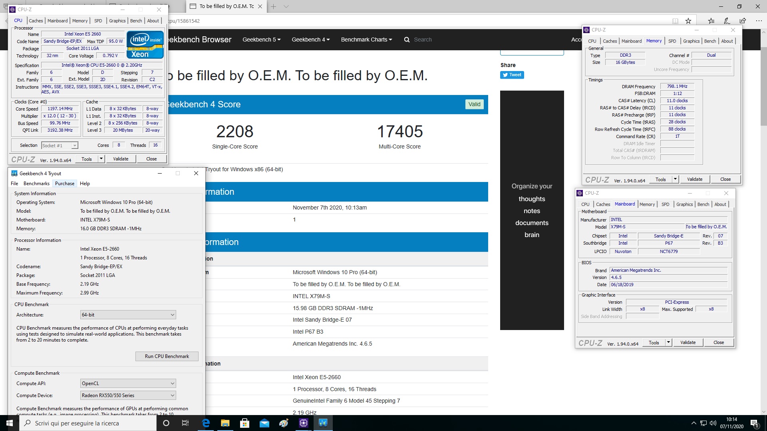This screenshot has height=431, width=767.
Task: Open Mail app from taskbar
Action: point(264,423)
